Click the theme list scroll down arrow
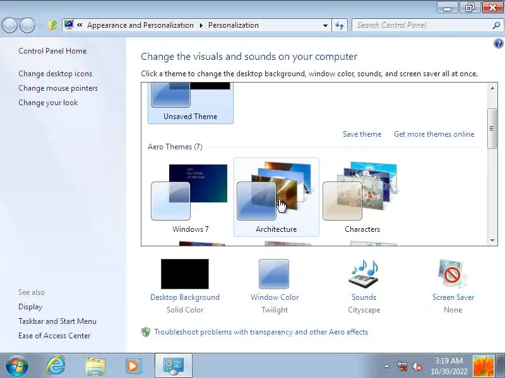The width and height of the screenshot is (505, 378). coord(492,241)
